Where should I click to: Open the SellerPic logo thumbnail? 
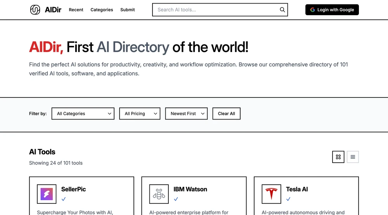pos(47,194)
